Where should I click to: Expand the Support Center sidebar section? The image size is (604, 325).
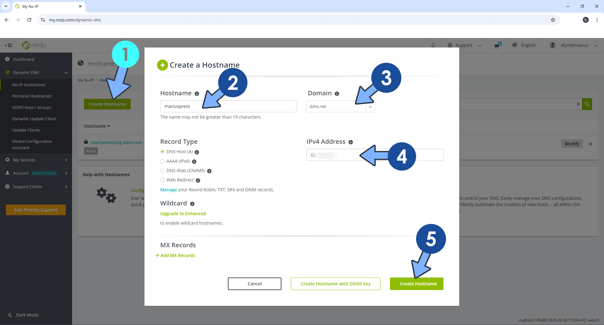36,187
